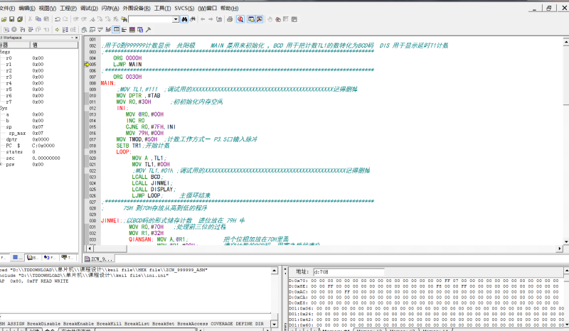Toggle the Project Window visibility button

(x=251, y=19)
